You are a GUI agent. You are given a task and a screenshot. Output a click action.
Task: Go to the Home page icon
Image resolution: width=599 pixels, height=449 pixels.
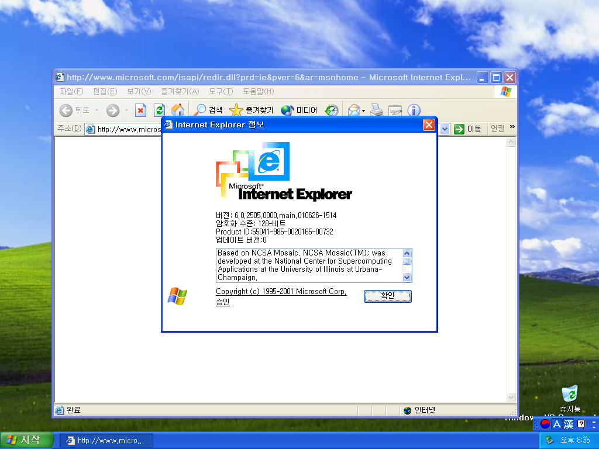pyautogui.click(x=178, y=110)
